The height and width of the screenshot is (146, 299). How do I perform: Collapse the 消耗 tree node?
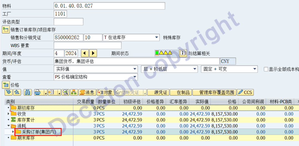8,126
